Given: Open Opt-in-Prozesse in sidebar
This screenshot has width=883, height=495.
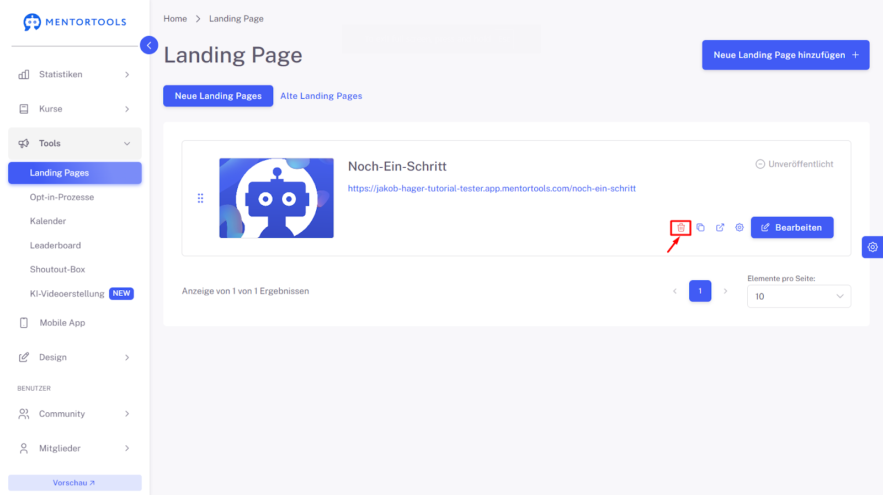Looking at the screenshot, I should coord(62,197).
